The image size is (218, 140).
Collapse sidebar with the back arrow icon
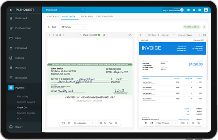11,10
